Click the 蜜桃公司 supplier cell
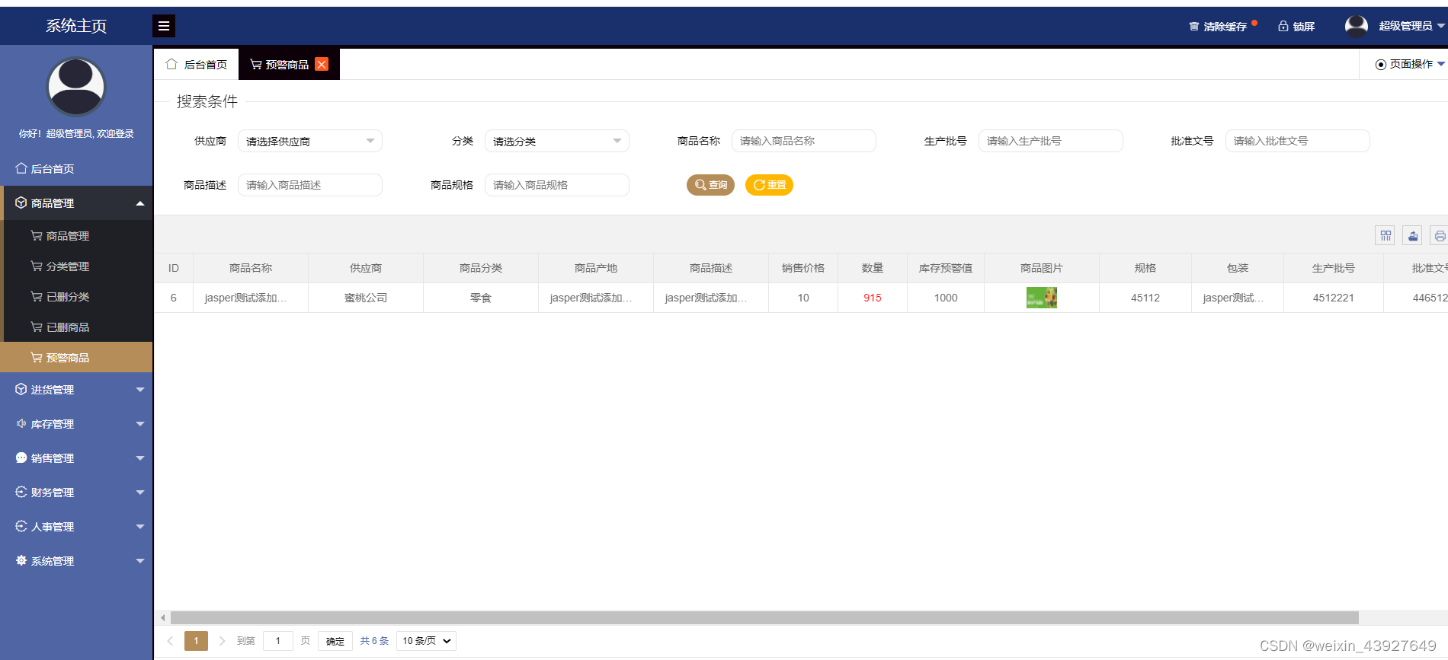Viewport: 1448px width, 660px height. (x=366, y=298)
